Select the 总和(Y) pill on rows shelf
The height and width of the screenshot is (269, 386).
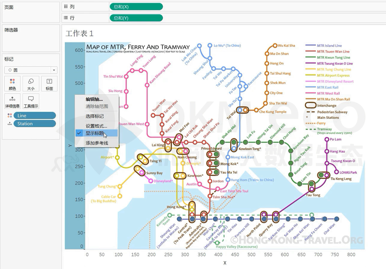click(136, 18)
